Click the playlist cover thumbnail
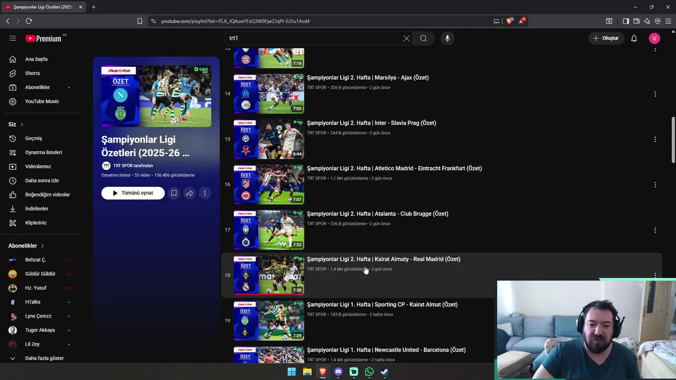Viewport: 676px width, 380px height. tap(156, 96)
